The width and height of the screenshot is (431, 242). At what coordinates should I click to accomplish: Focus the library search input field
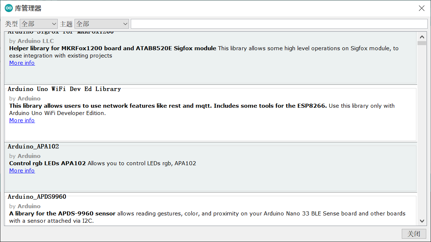pyautogui.click(x=279, y=24)
